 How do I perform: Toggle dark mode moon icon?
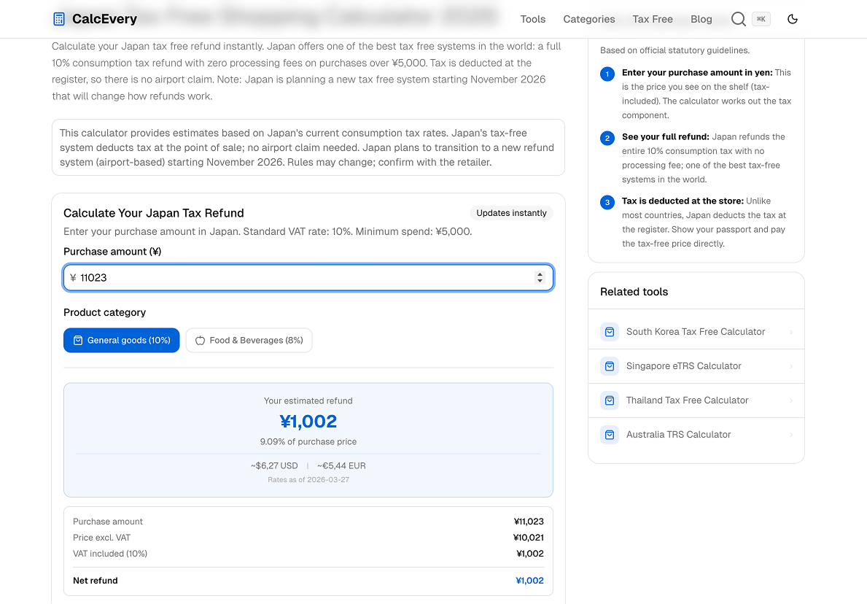pyautogui.click(x=793, y=19)
